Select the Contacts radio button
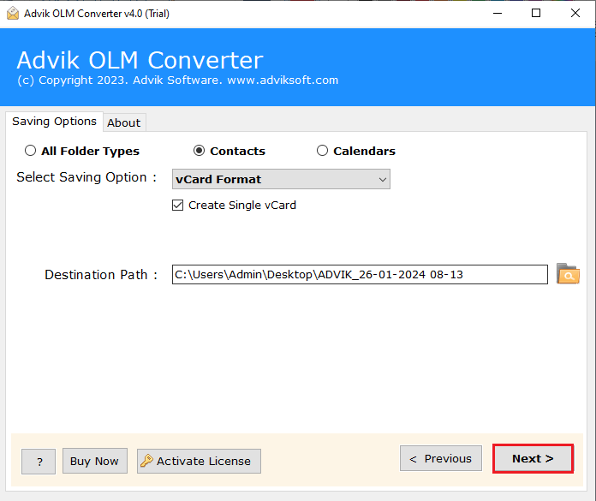Image resolution: width=596 pixels, height=501 pixels. 199,151
